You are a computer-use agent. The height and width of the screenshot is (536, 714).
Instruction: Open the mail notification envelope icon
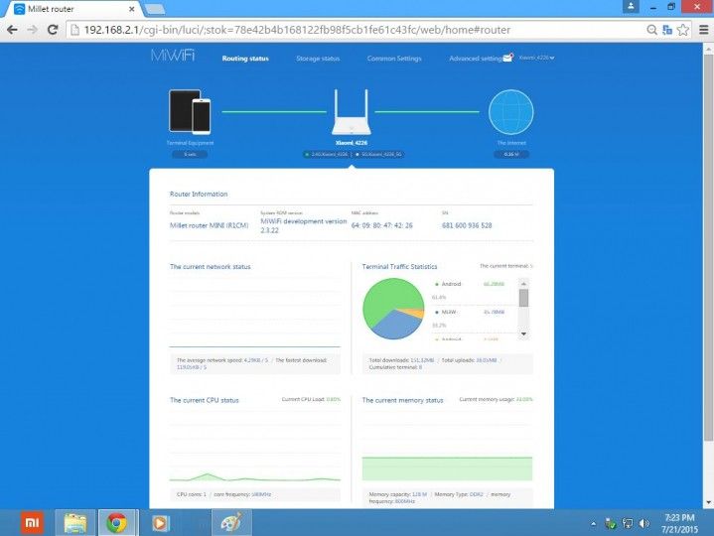(507, 58)
